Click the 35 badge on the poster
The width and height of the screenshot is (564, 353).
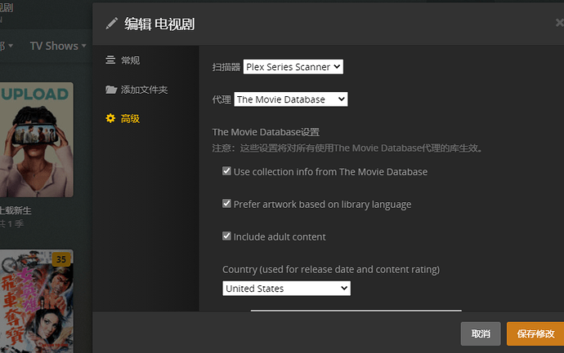[60, 260]
